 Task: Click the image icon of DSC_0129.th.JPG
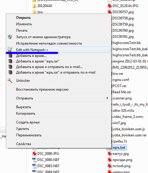pos(110,6)
